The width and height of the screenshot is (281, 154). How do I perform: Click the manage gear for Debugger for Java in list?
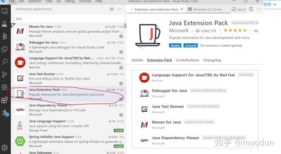pyautogui.click(x=121, y=52)
